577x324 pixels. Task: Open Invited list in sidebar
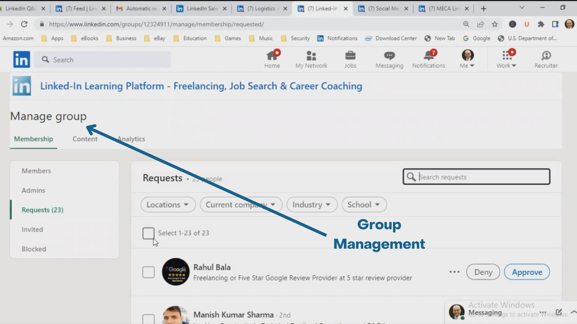click(x=32, y=229)
